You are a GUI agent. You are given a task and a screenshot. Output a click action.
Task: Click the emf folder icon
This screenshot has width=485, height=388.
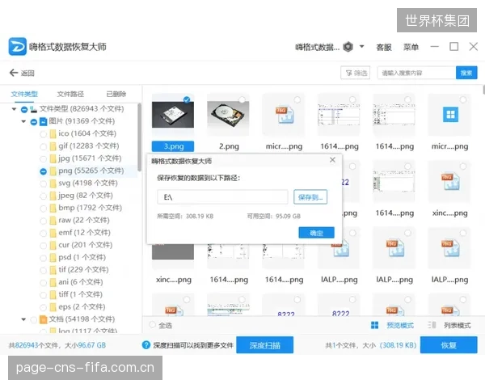[x=53, y=233]
